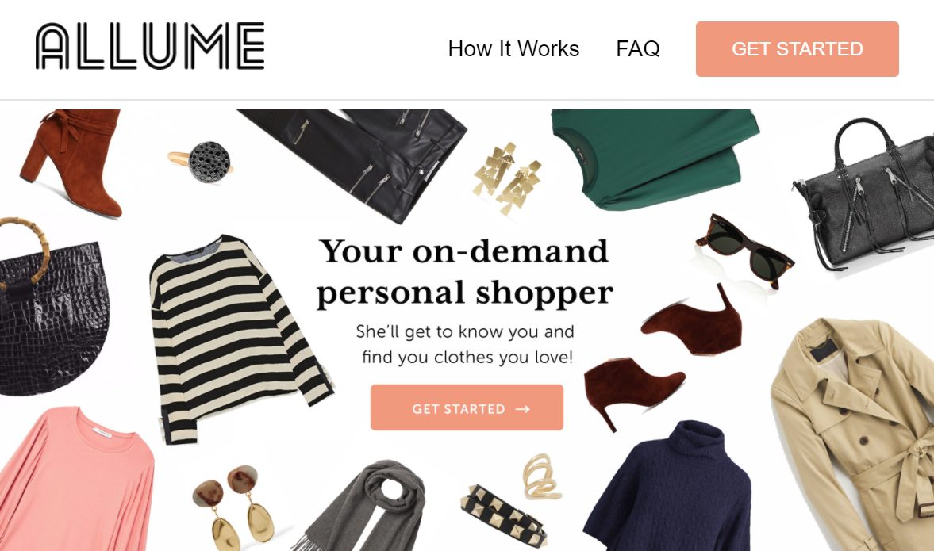Screen dimensions: 934x551
Task: Click the black stone gold ring image
Action: 201,161
